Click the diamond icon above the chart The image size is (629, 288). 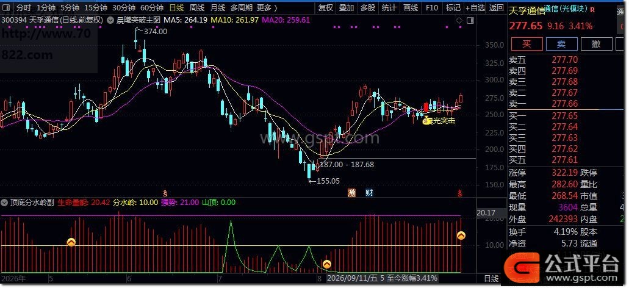click(x=460, y=21)
